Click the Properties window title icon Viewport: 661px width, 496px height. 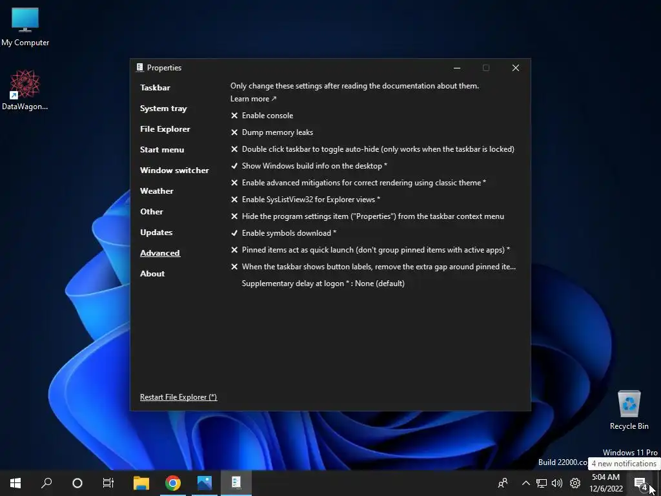140,67
